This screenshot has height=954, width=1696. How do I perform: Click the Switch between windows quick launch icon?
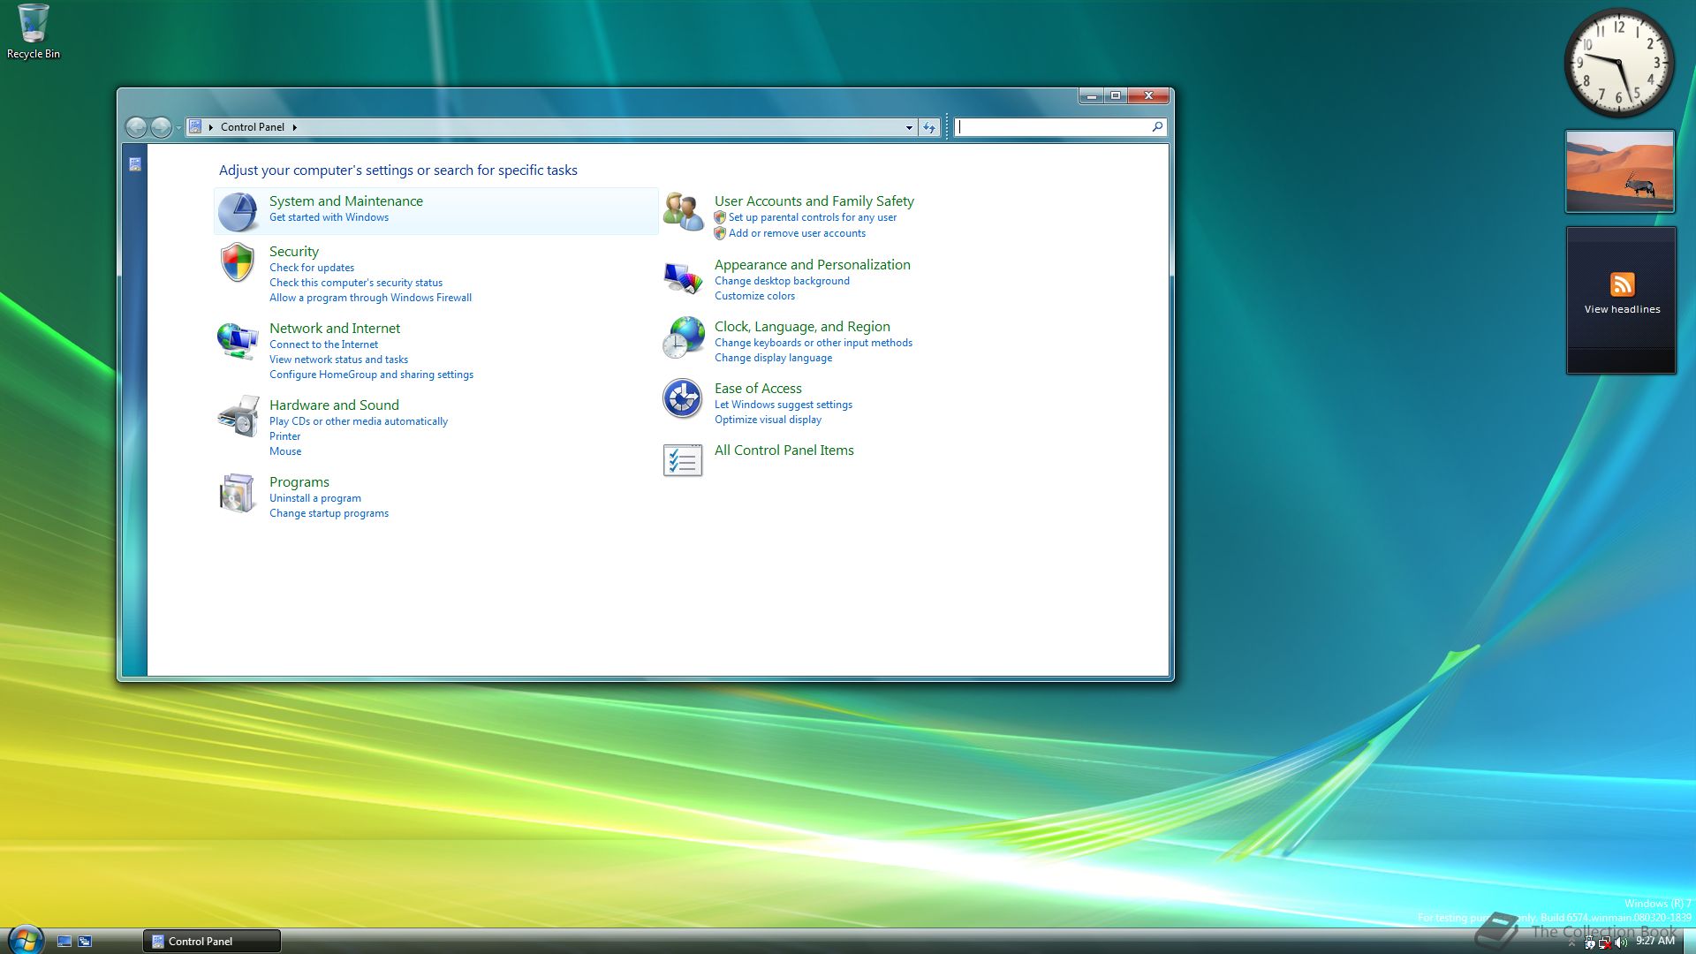point(85,942)
